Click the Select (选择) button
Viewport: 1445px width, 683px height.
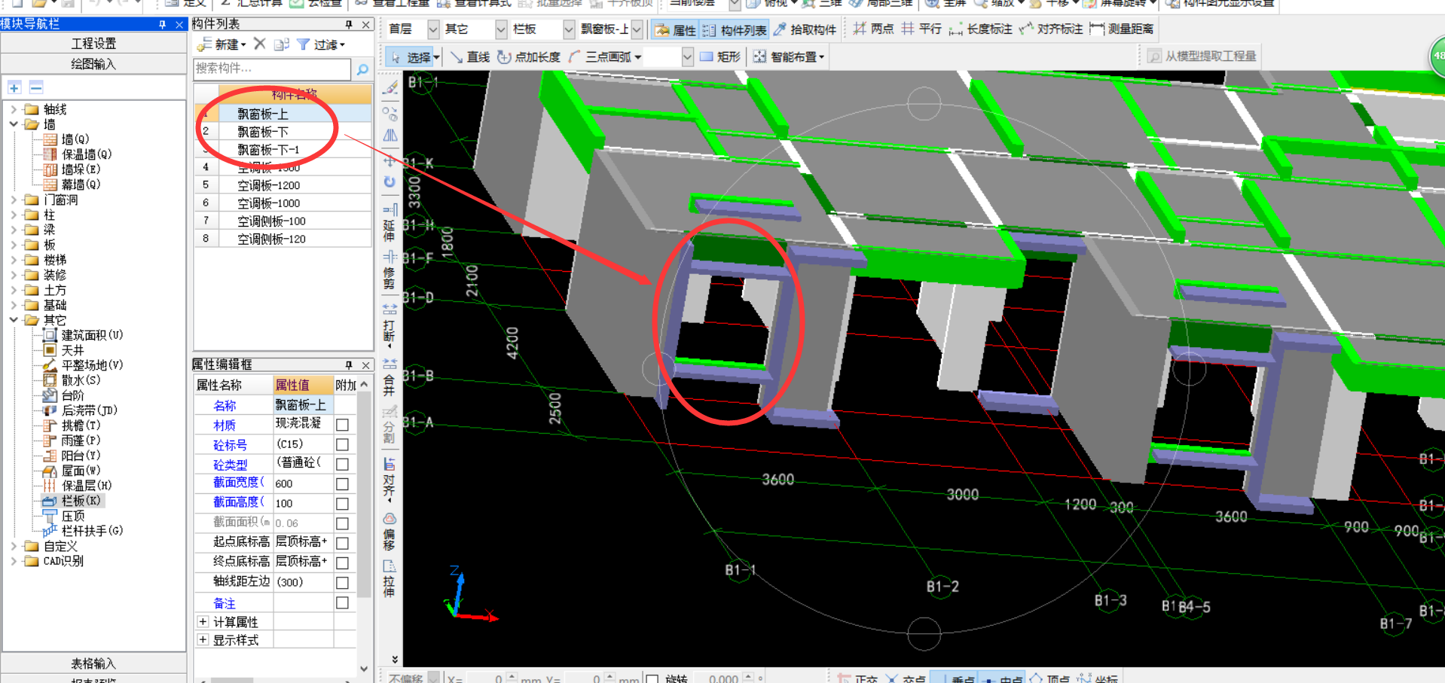point(414,56)
